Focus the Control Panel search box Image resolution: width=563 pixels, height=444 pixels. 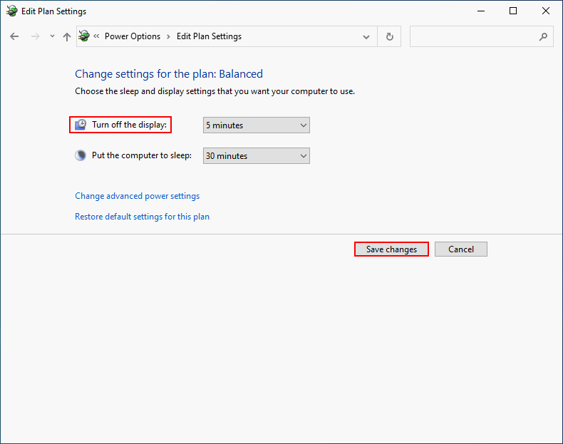click(x=472, y=36)
